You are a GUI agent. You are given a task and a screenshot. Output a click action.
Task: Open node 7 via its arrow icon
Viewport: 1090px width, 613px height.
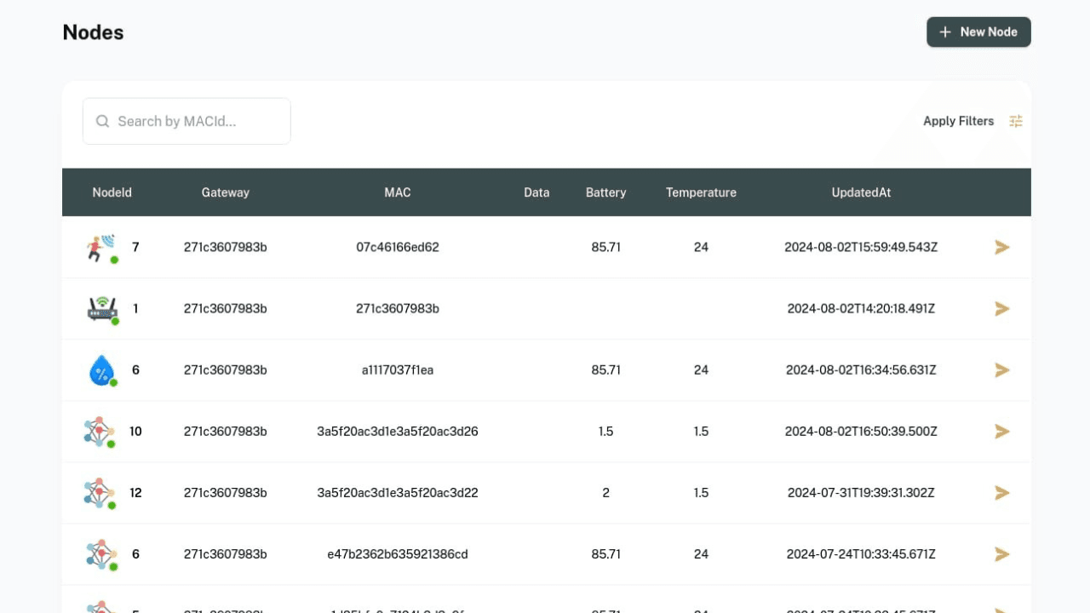pyautogui.click(x=1002, y=247)
